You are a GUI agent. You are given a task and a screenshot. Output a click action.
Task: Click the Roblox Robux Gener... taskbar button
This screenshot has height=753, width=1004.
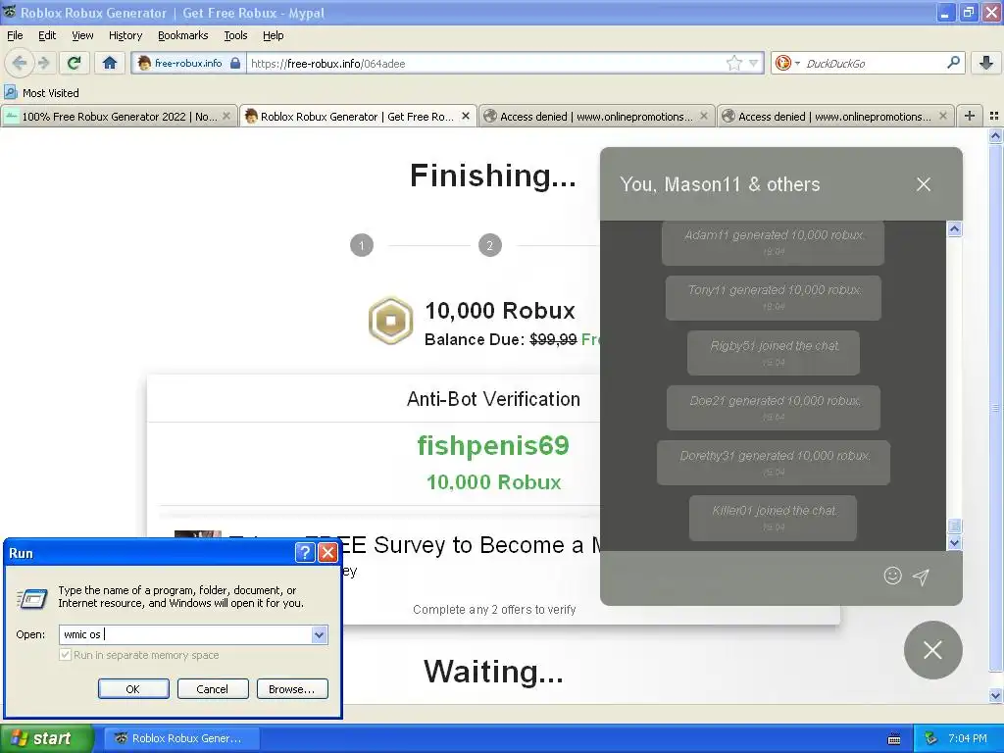pos(180,738)
